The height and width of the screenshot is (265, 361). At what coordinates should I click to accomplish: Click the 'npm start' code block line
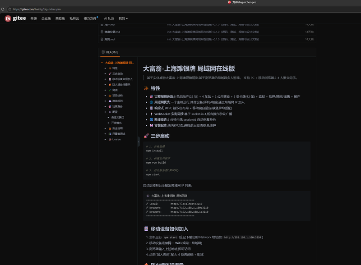[x=153, y=174]
